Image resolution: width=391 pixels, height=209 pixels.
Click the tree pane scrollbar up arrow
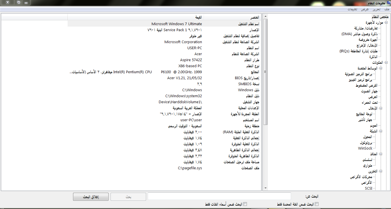click(265, 16)
